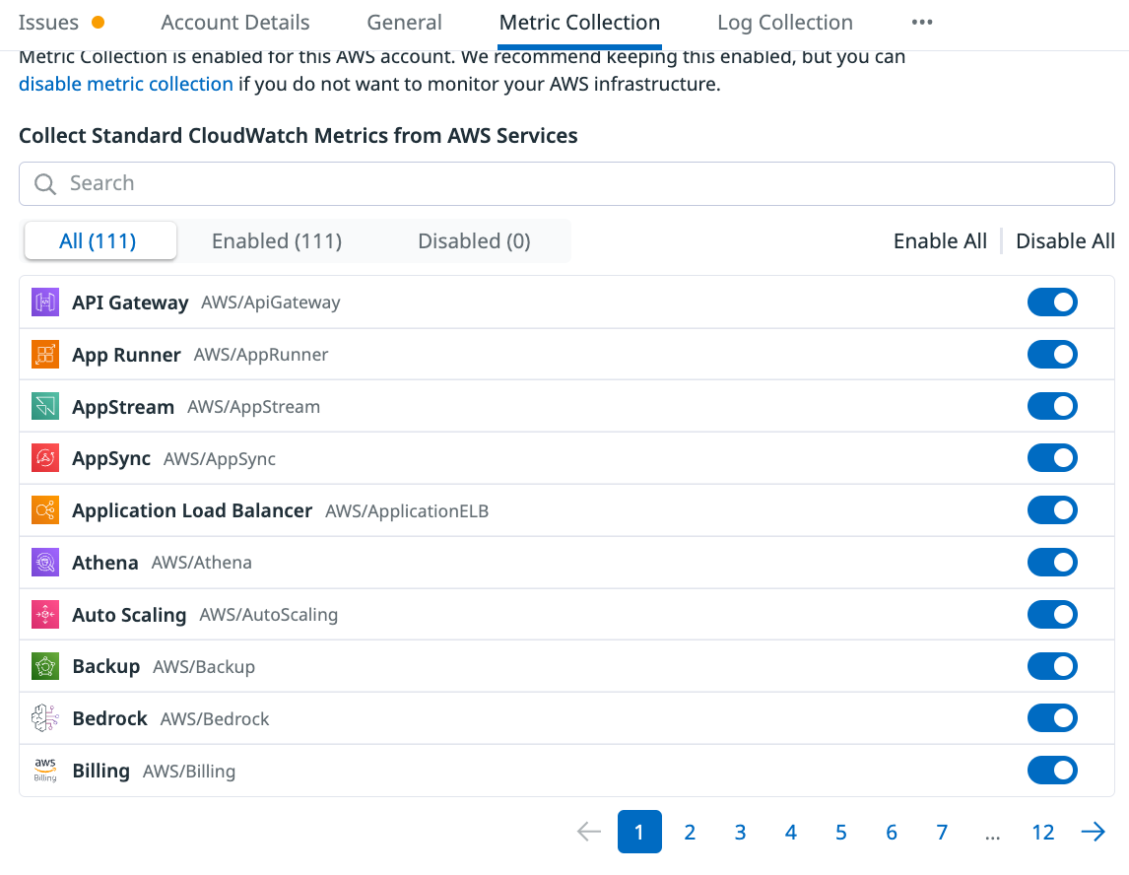Select the Metric Collection tab

[x=579, y=23]
